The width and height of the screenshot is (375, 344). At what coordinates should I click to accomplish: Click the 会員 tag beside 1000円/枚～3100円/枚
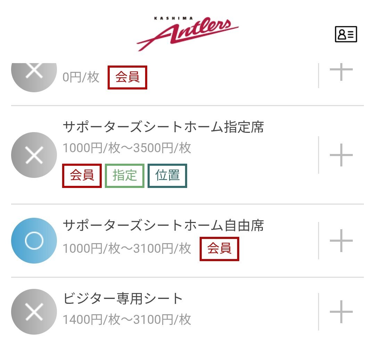[219, 249]
